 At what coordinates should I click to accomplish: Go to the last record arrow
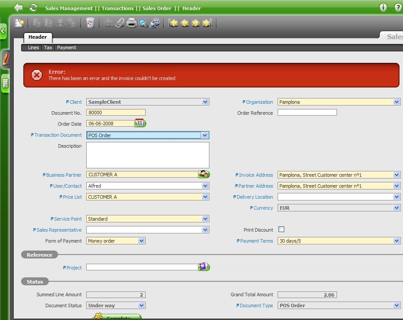pos(207,23)
